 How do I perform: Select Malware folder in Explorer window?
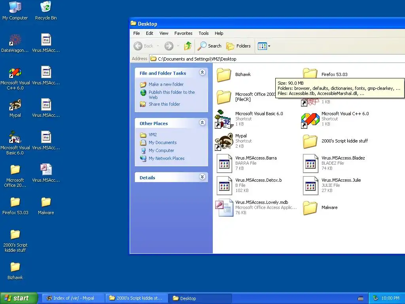(320, 207)
